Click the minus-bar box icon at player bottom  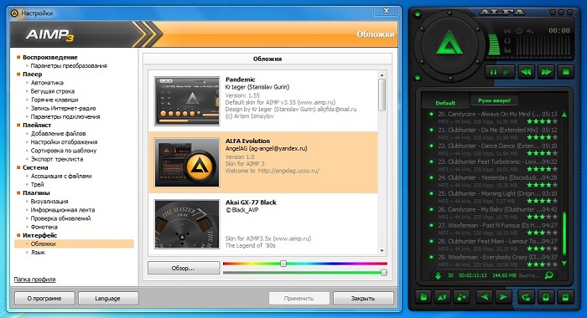pyautogui.click(x=565, y=297)
